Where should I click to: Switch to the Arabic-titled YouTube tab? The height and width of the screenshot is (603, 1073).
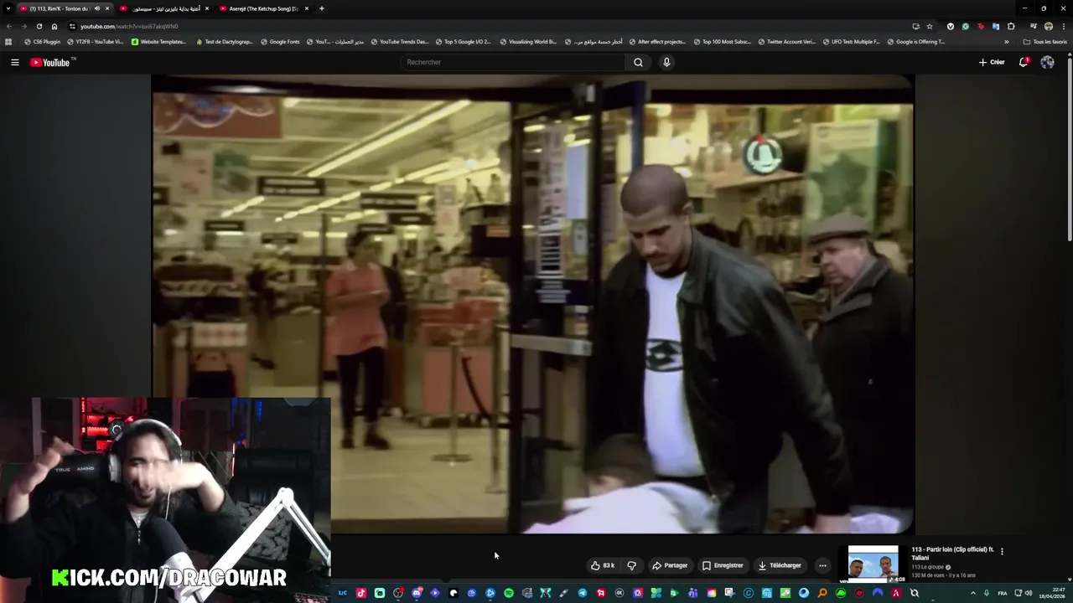coord(166,8)
